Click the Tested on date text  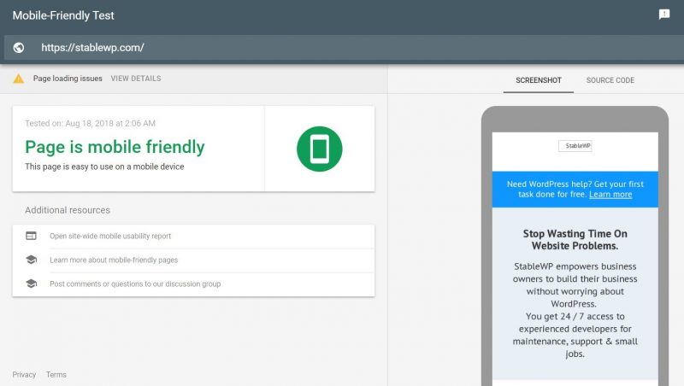tap(91, 123)
